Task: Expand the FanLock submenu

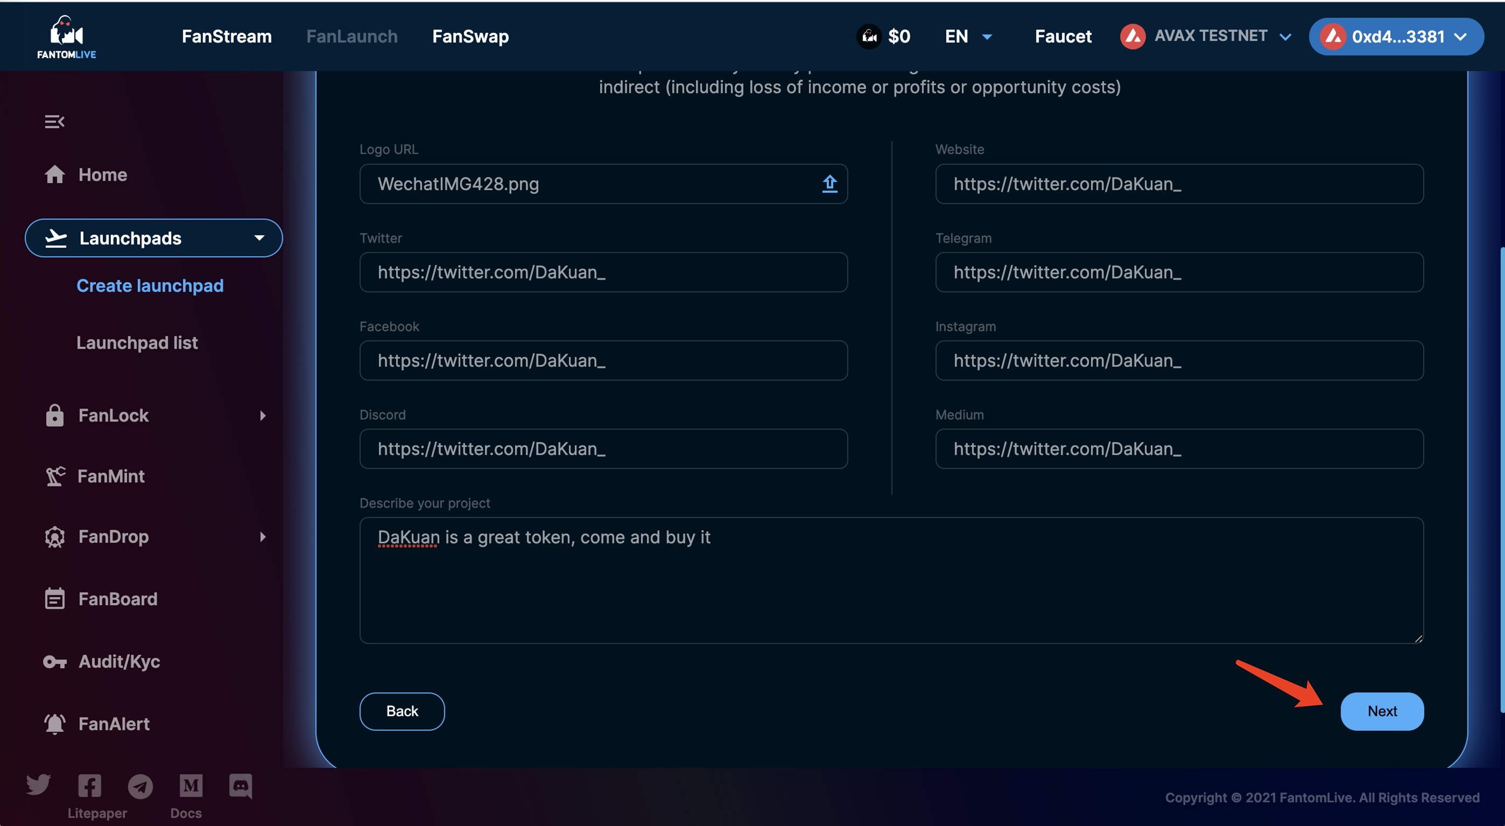Action: [x=262, y=416]
